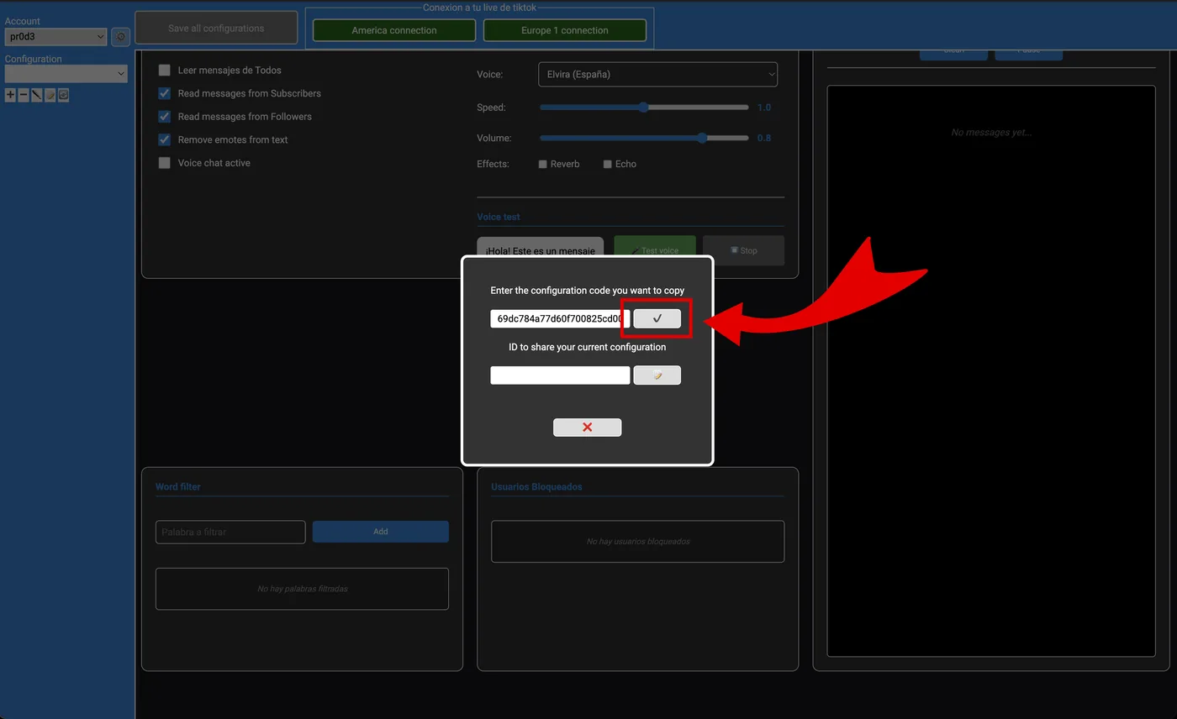Enable the 'Leer mensajes de Todos' checkbox
1177x719 pixels.
tap(165, 71)
